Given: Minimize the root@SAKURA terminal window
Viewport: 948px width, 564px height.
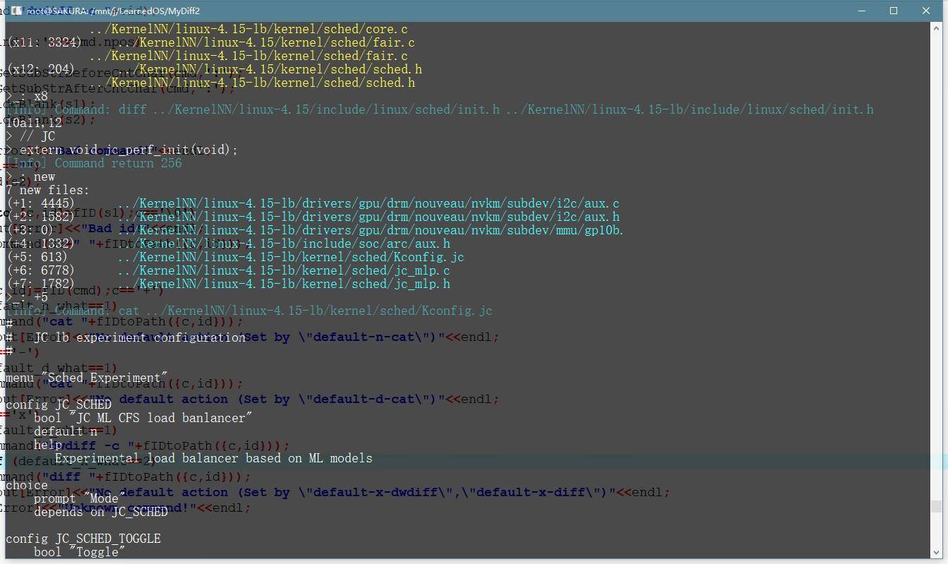Looking at the screenshot, I should (x=862, y=11).
